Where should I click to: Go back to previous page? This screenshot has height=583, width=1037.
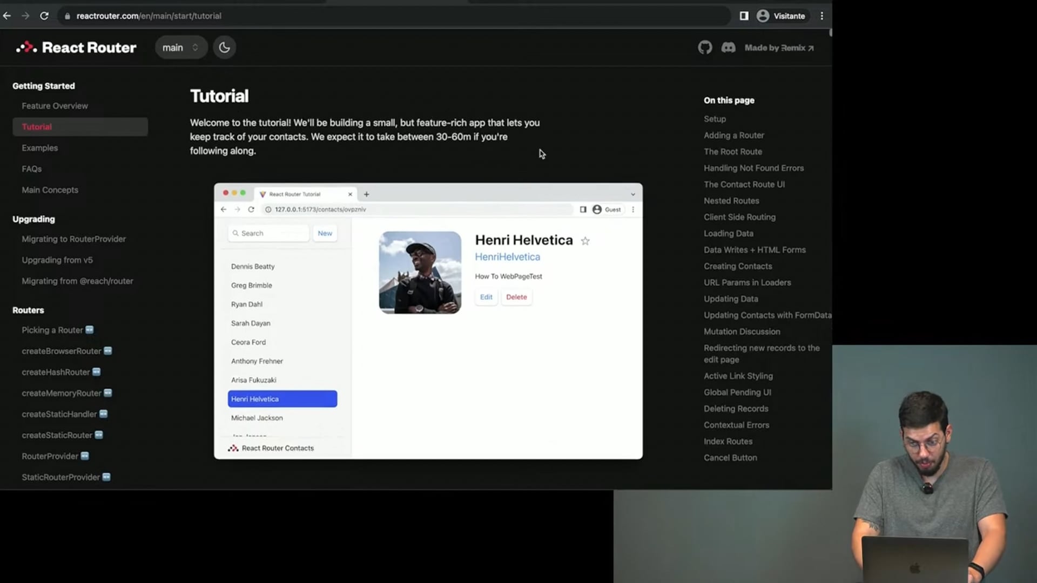(7, 16)
